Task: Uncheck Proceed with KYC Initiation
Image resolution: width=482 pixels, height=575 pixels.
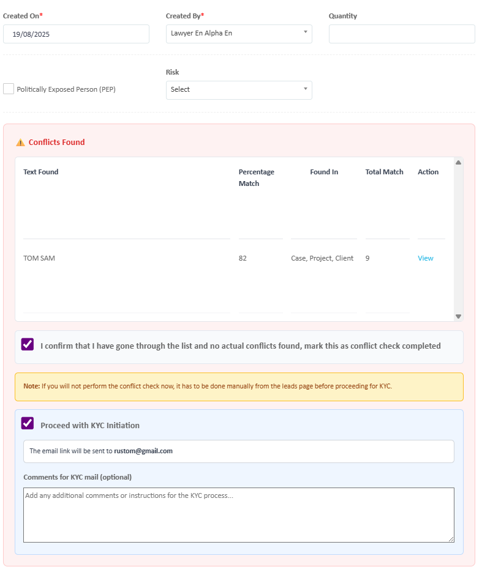Action: [x=28, y=423]
